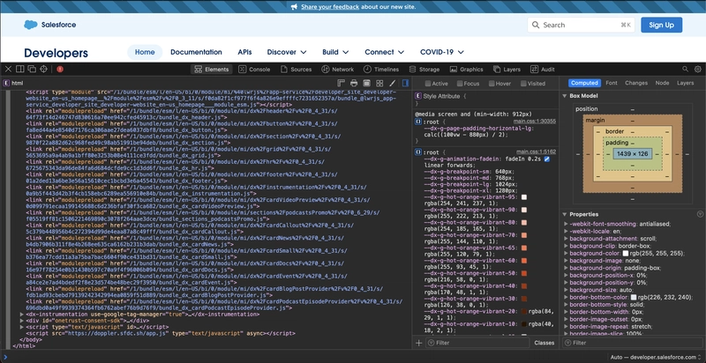Screen dimensions: 706x363
Task: Switch to the Network tab
Action: pos(337,69)
